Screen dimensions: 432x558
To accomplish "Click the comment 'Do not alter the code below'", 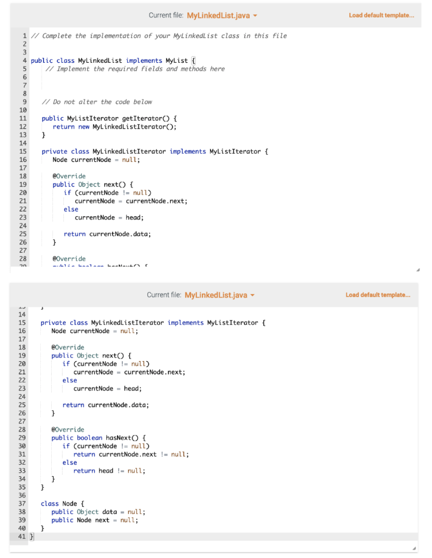I will [97, 102].
